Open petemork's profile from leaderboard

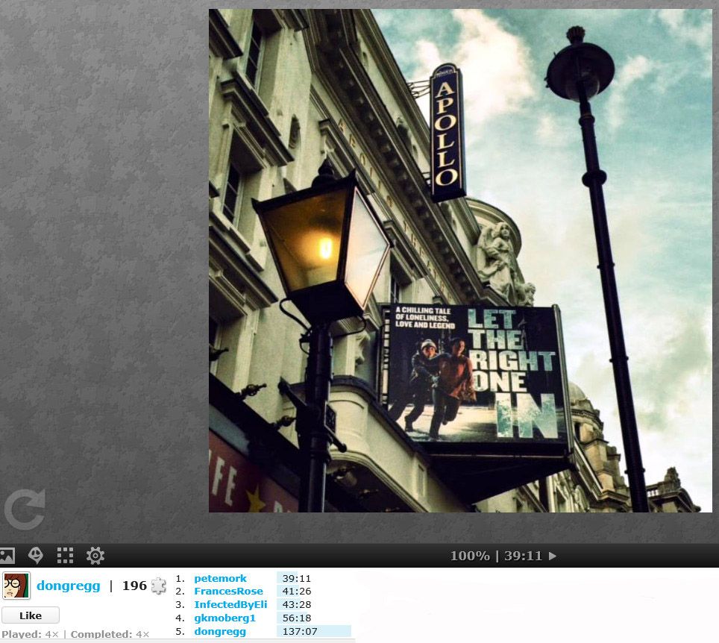pos(220,578)
